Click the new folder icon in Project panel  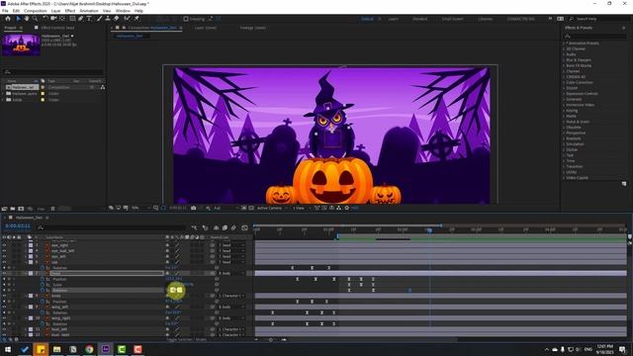click(x=13, y=209)
